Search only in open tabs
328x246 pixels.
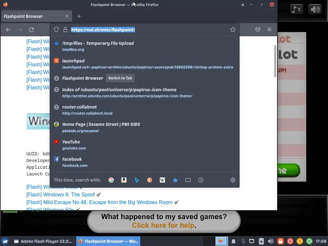pos(188,180)
